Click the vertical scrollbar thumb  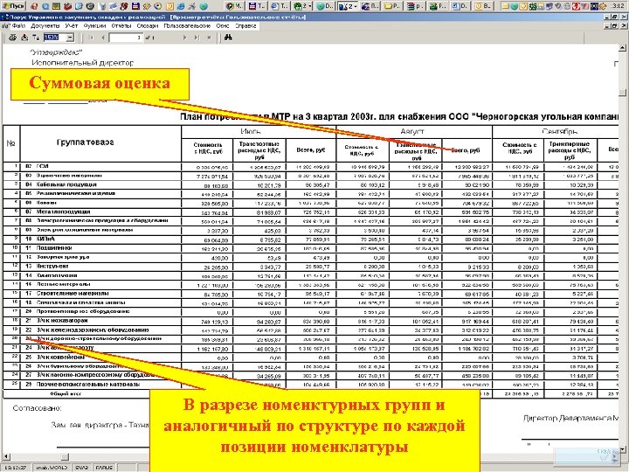pos(622,93)
